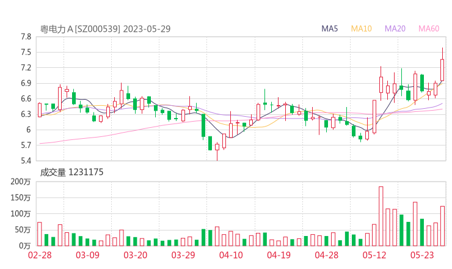This screenshot has height=269, width=452.
Task: Click the MA20 legend label
Action: pyautogui.click(x=395, y=29)
